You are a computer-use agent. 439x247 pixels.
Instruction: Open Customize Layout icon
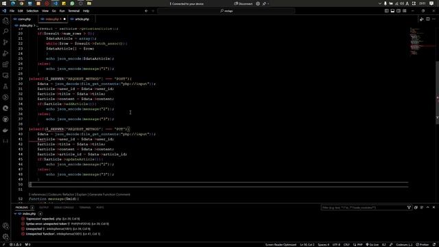point(405,11)
